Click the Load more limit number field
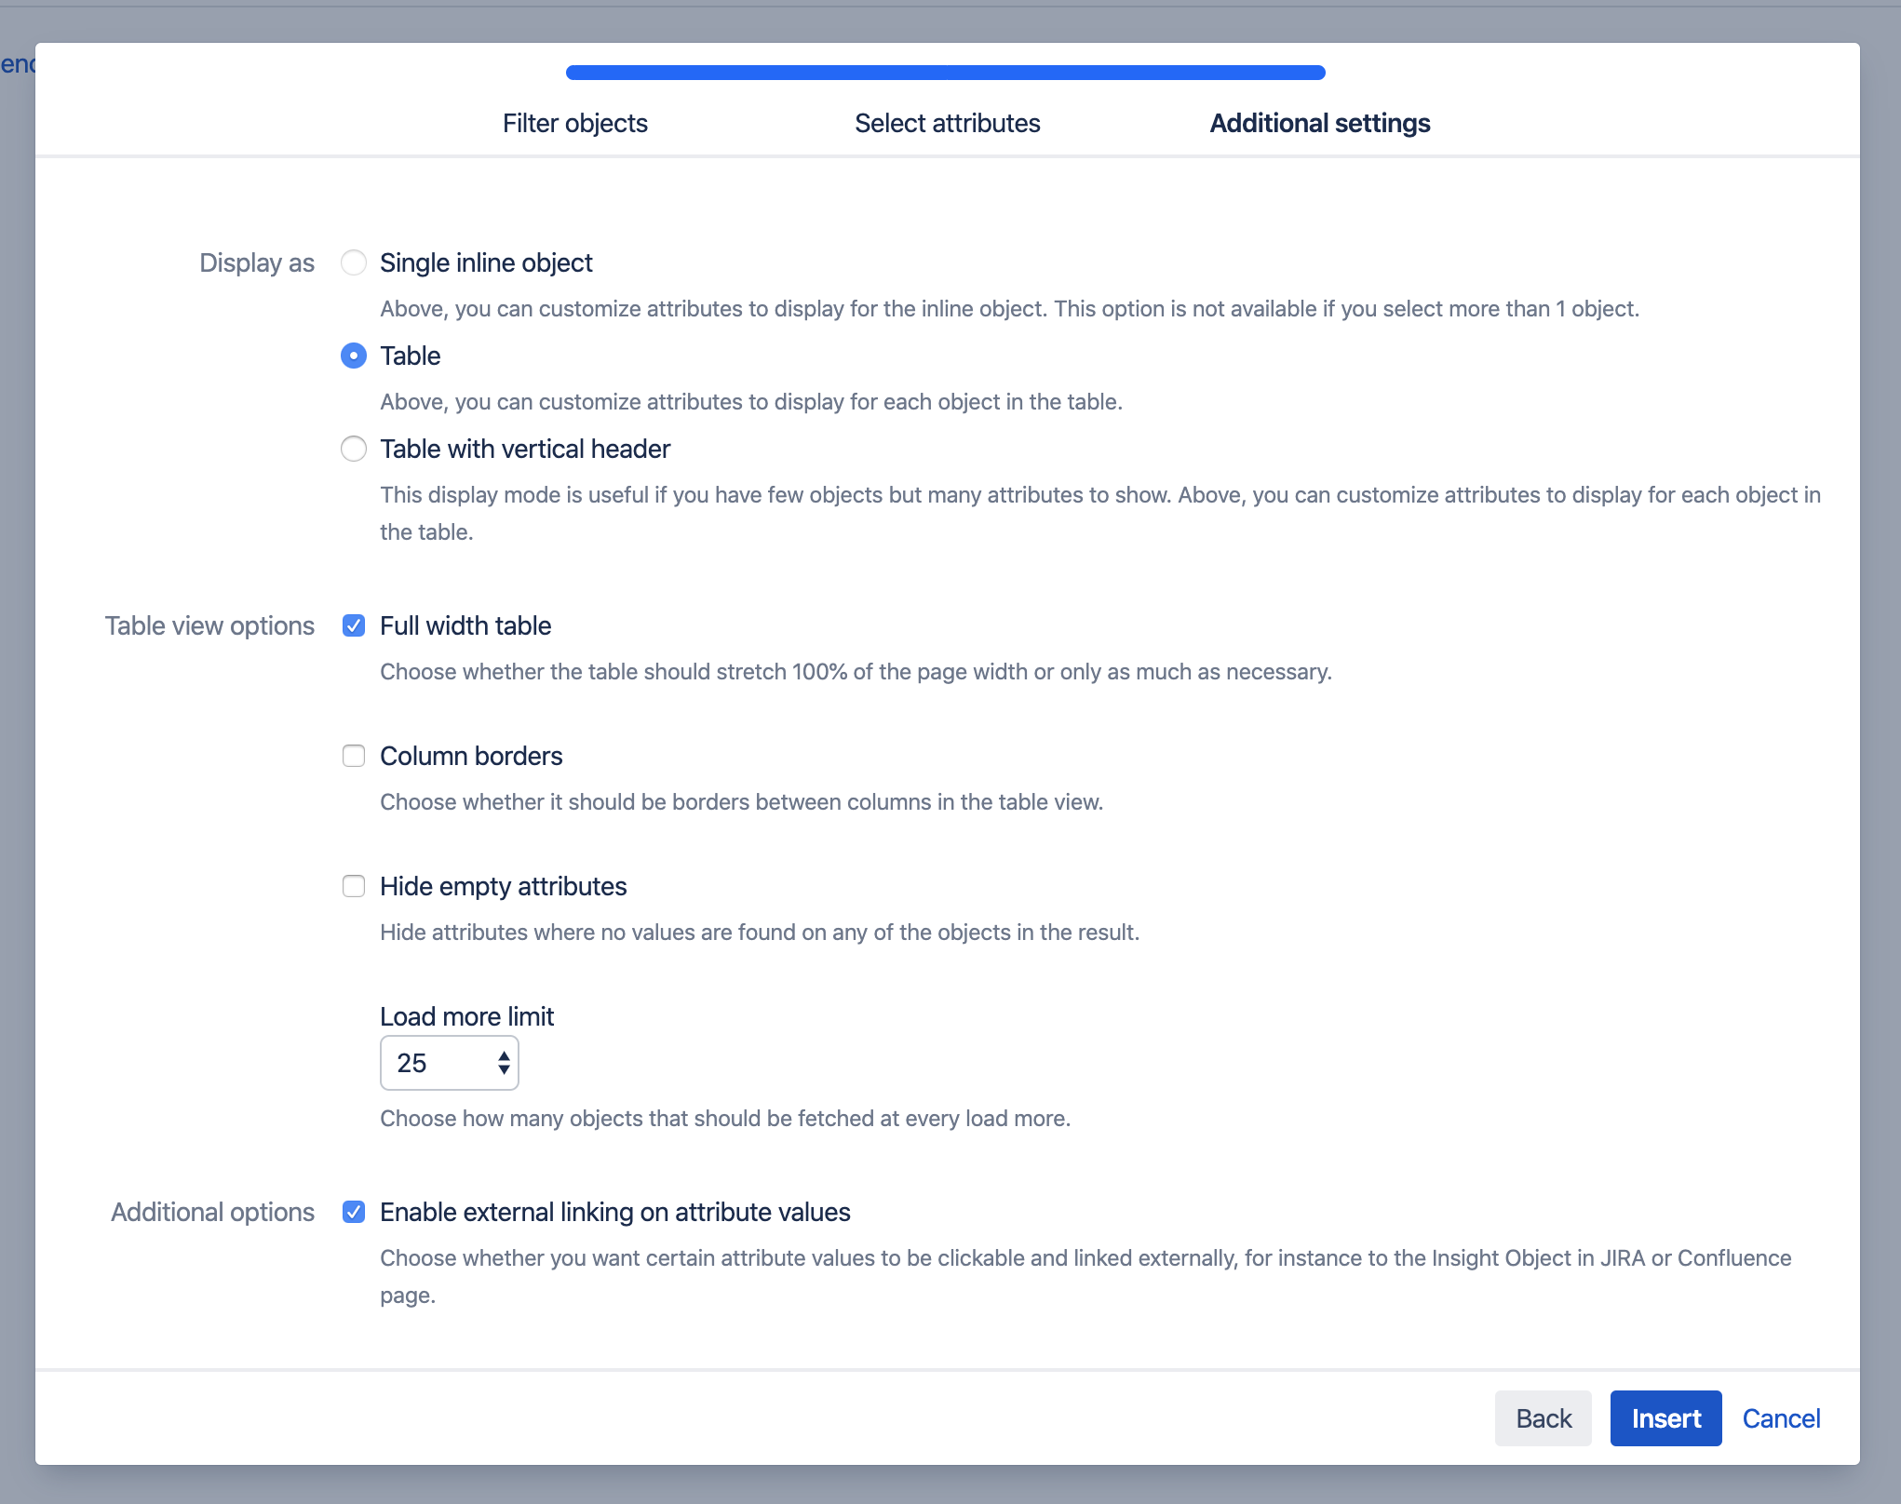The width and height of the screenshot is (1901, 1504). [x=433, y=1063]
